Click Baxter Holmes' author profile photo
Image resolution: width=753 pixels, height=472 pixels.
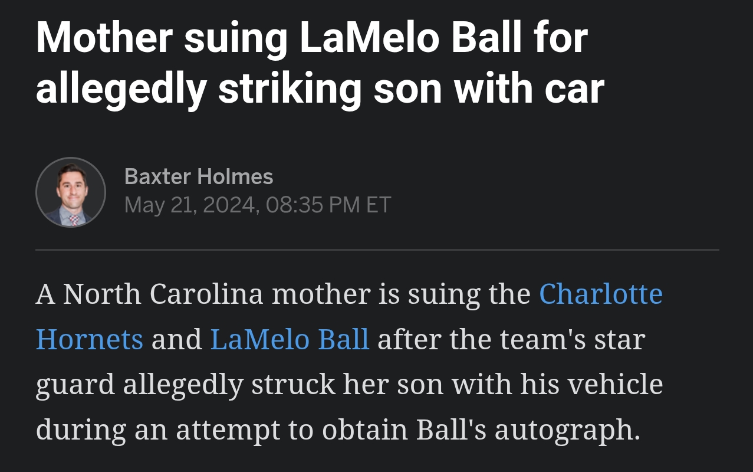(x=71, y=192)
